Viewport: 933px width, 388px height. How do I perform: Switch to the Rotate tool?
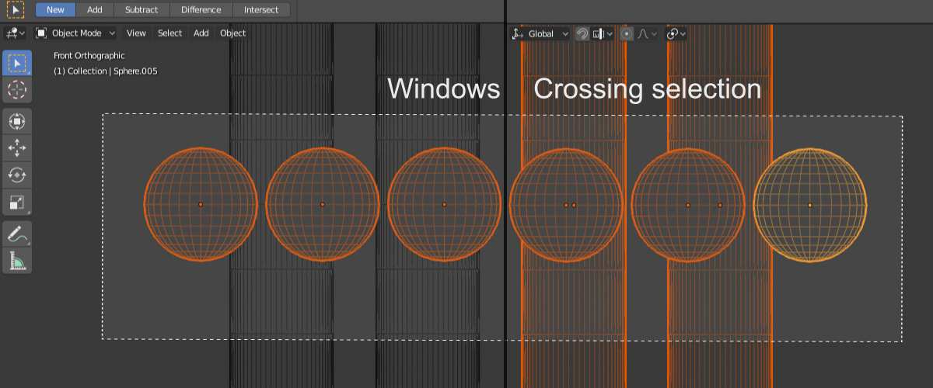coord(17,175)
